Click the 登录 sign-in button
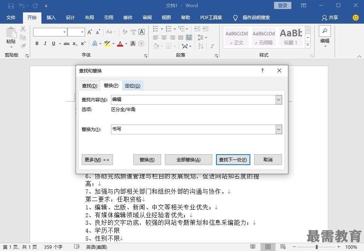Image resolution: width=364 pixels, height=251 pixels. click(283, 6)
